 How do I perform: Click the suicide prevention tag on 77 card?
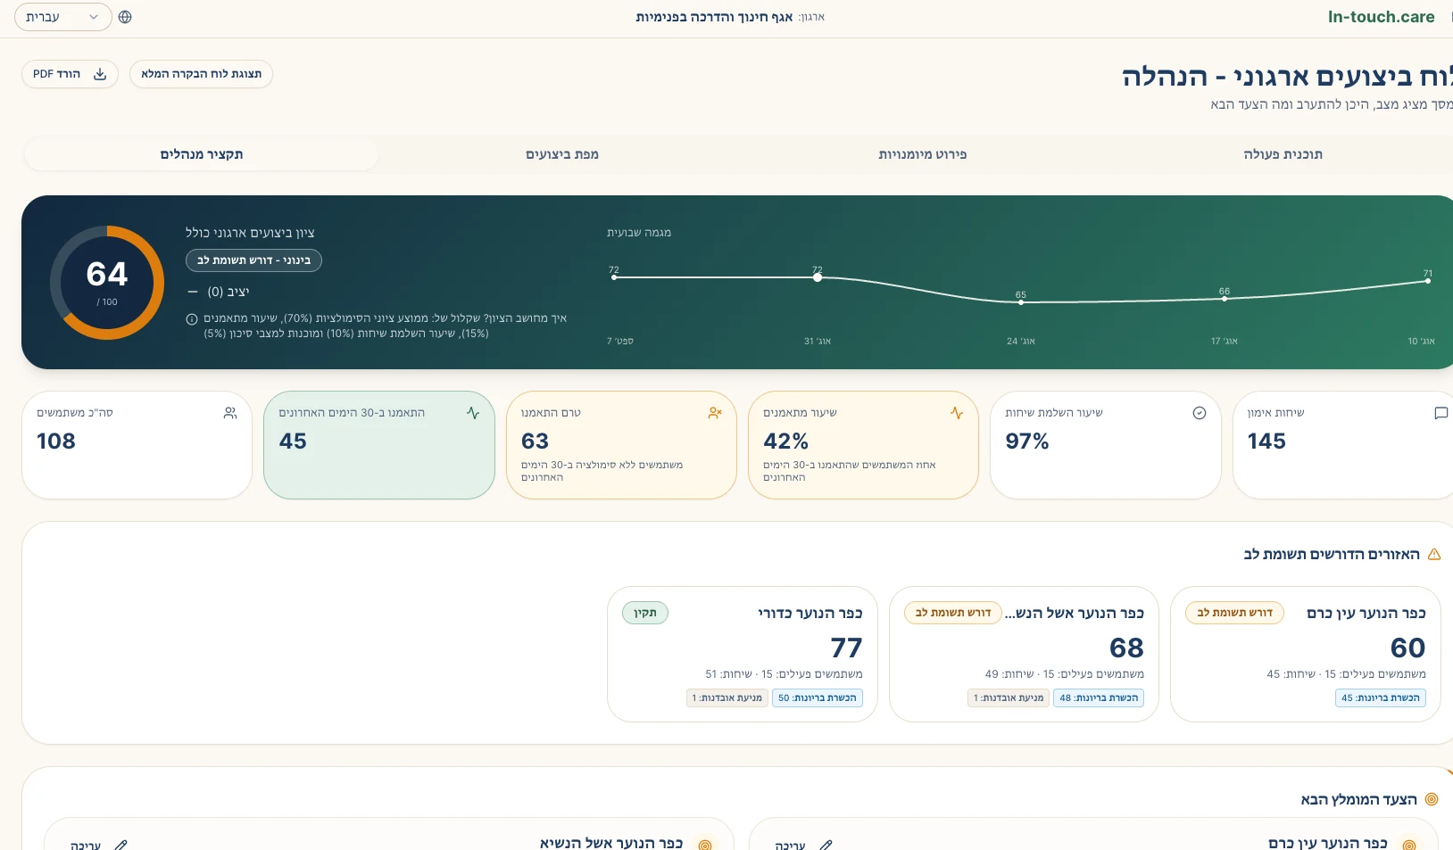point(726,697)
